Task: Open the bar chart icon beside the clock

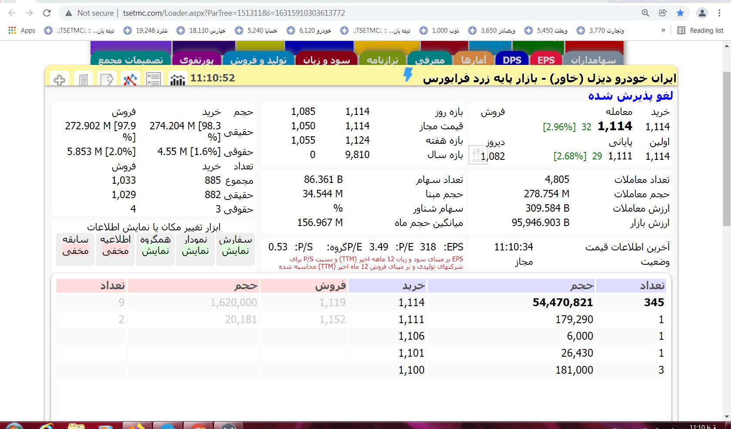Action: [177, 79]
